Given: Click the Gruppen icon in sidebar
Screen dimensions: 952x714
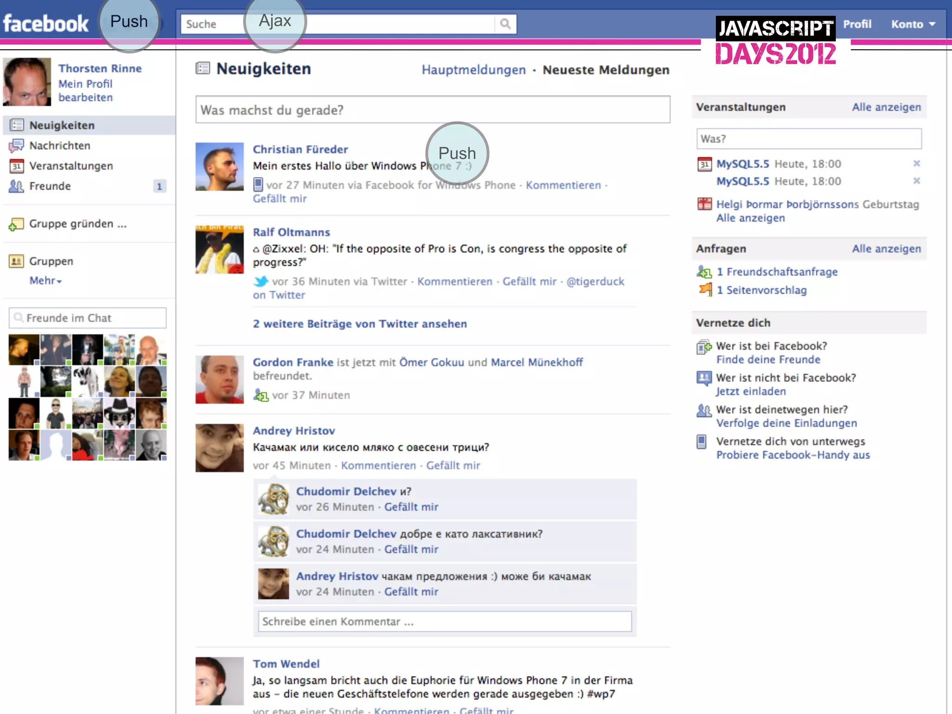Looking at the screenshot, I should (x=16, y=261).
